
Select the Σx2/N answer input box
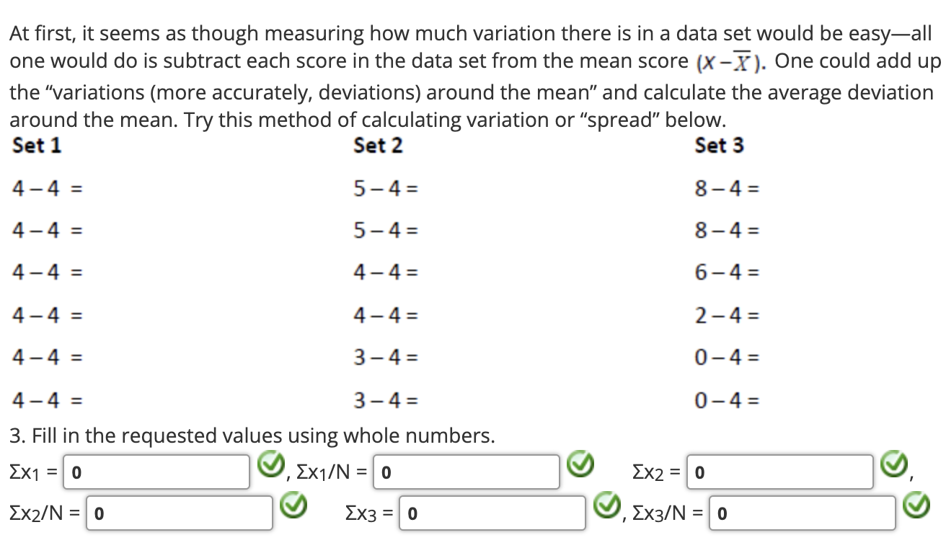point(180,513)
